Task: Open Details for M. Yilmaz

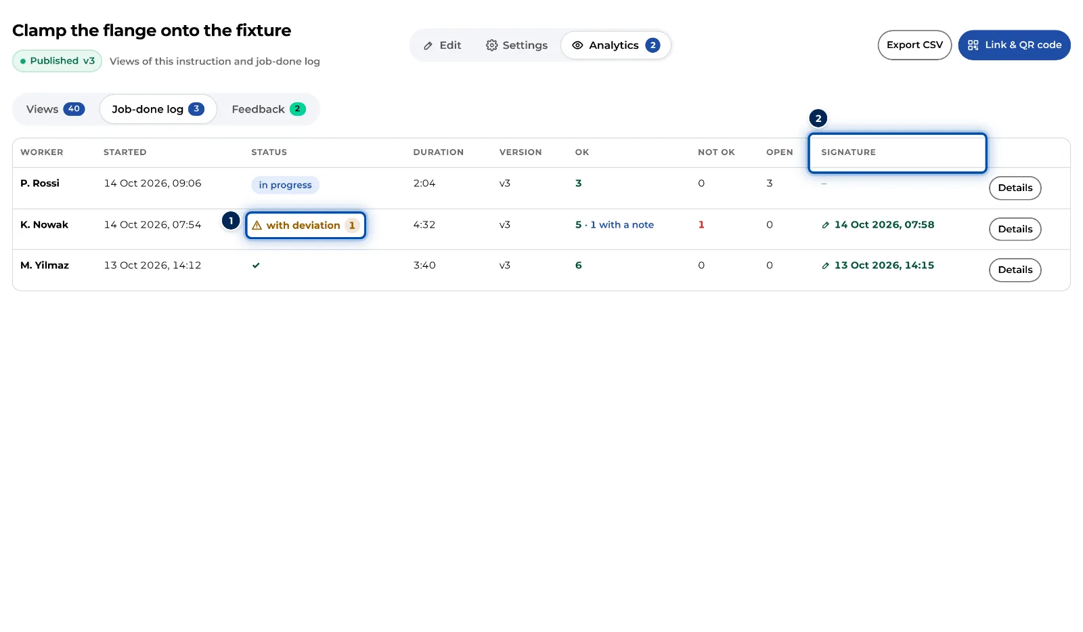Action: 1015,270
